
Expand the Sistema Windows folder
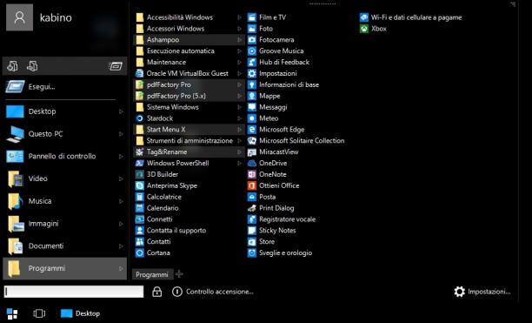coord(189,107)
